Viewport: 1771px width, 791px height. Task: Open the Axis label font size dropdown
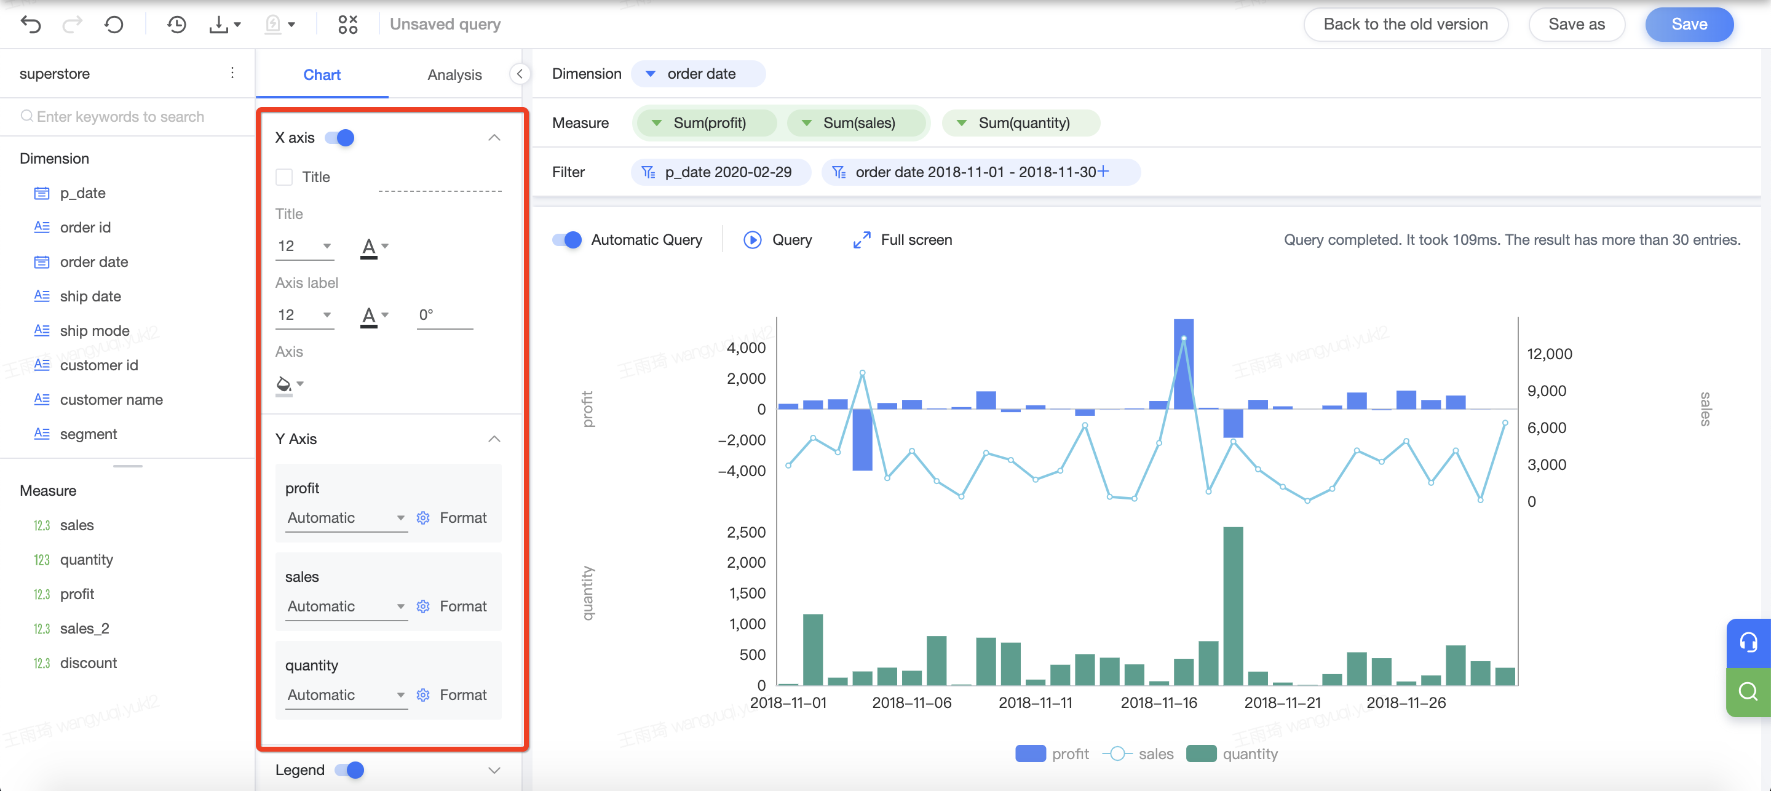point(305,315)
